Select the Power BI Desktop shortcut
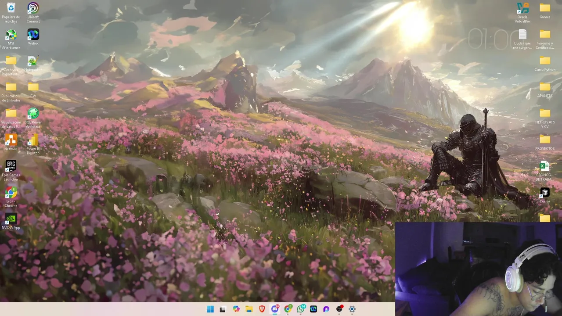 (x=33, y=144)
